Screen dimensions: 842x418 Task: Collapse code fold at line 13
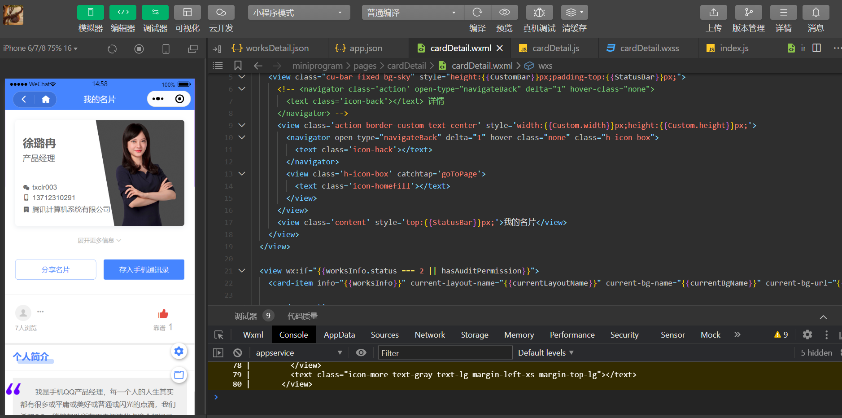(x=241, y=174)
